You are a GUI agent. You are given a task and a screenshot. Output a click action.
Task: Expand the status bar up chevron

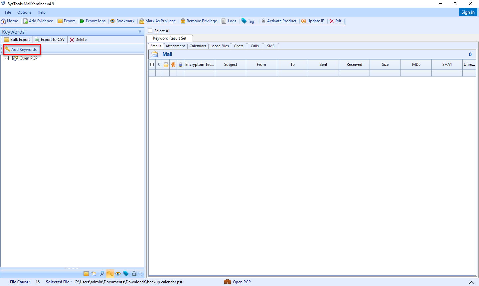471,282
